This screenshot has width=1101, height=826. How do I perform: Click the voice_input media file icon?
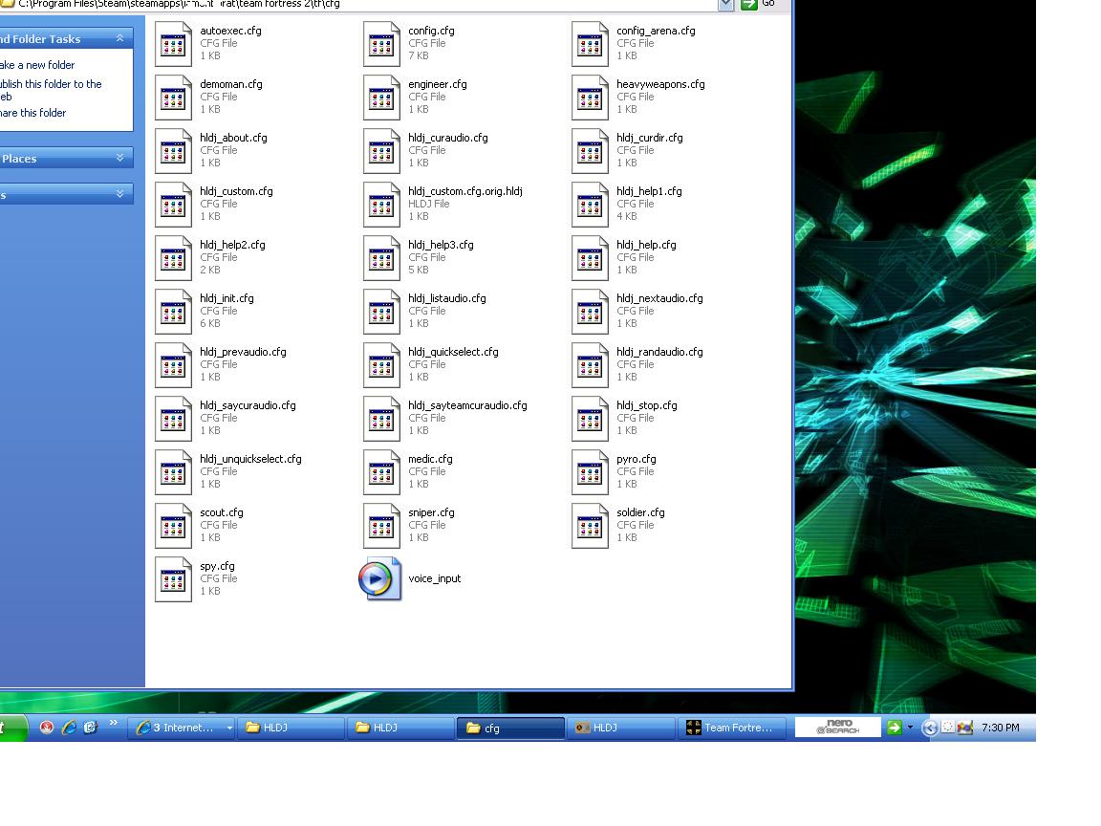point(379,579)
